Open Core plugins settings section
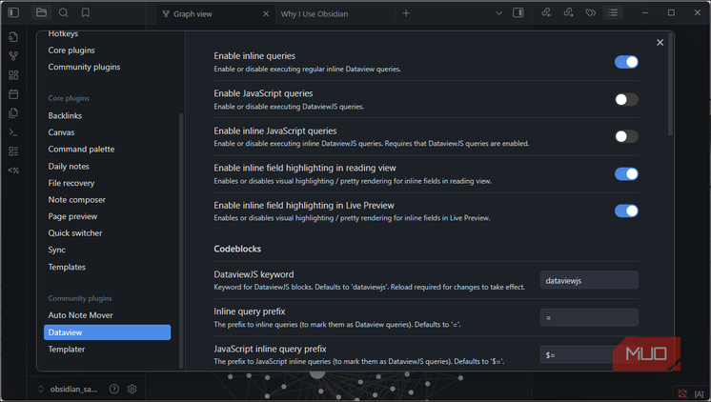 (x=71, y=50)
